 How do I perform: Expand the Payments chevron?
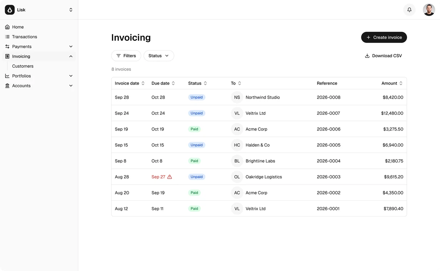pyautogui.click(x=71, y=46)
